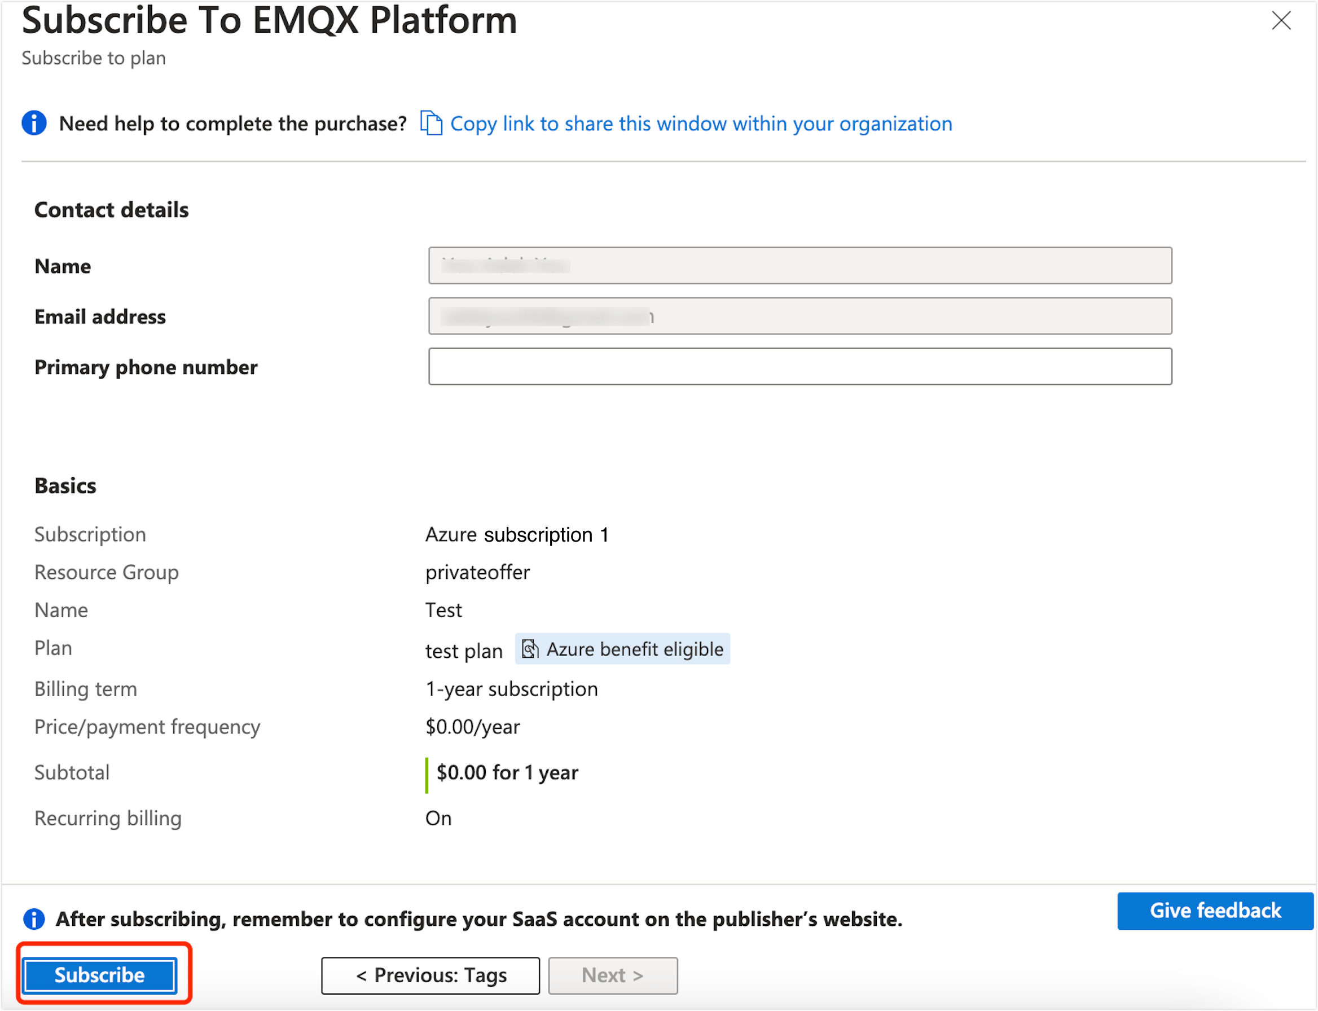
Task: Click the copy link document icon
Action: [431, 124]
